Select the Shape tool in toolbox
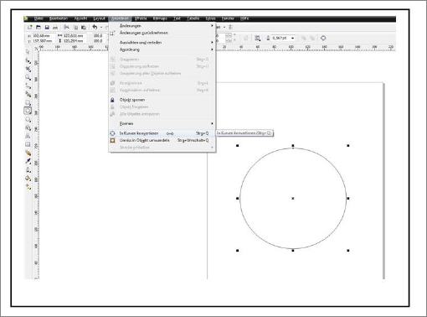This screenshot has height=317, width=427. coord(28,60)
